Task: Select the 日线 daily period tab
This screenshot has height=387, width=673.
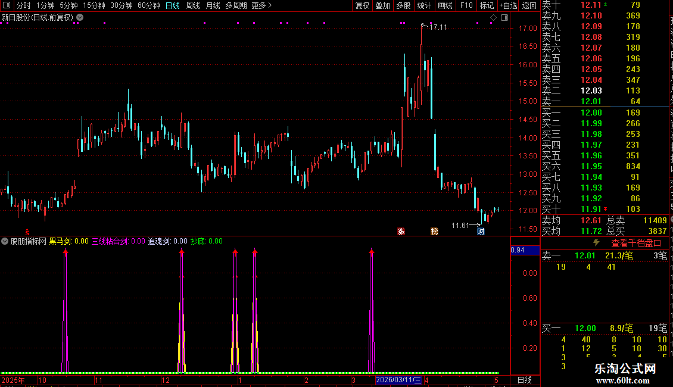Action: [x=173, y=5]
